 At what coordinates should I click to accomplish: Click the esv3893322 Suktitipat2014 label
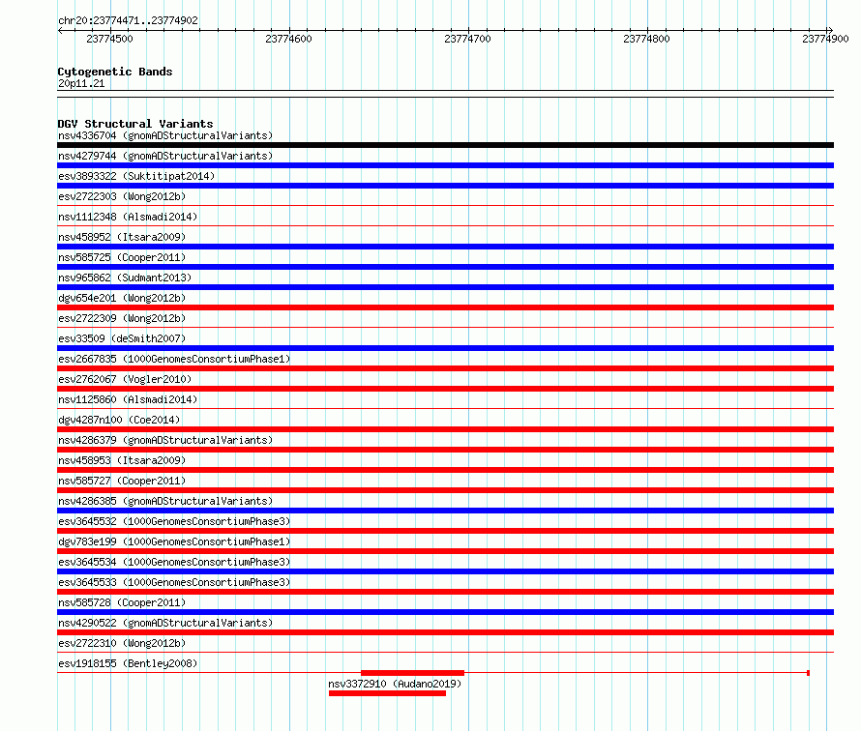136,176
